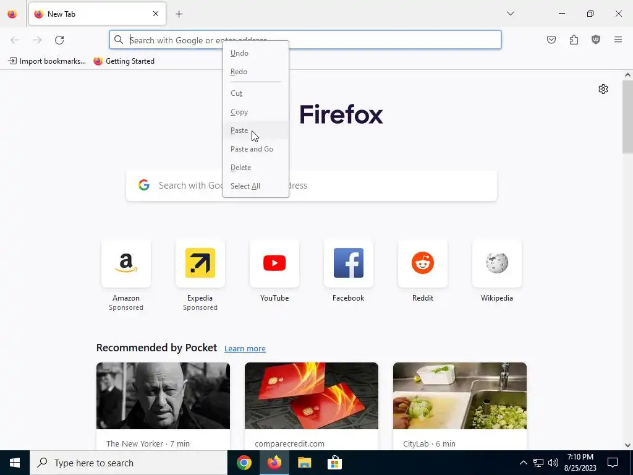633x475 pixels.
Task: Open the Save to Pocket icon
Action: [x=551, y=40]
